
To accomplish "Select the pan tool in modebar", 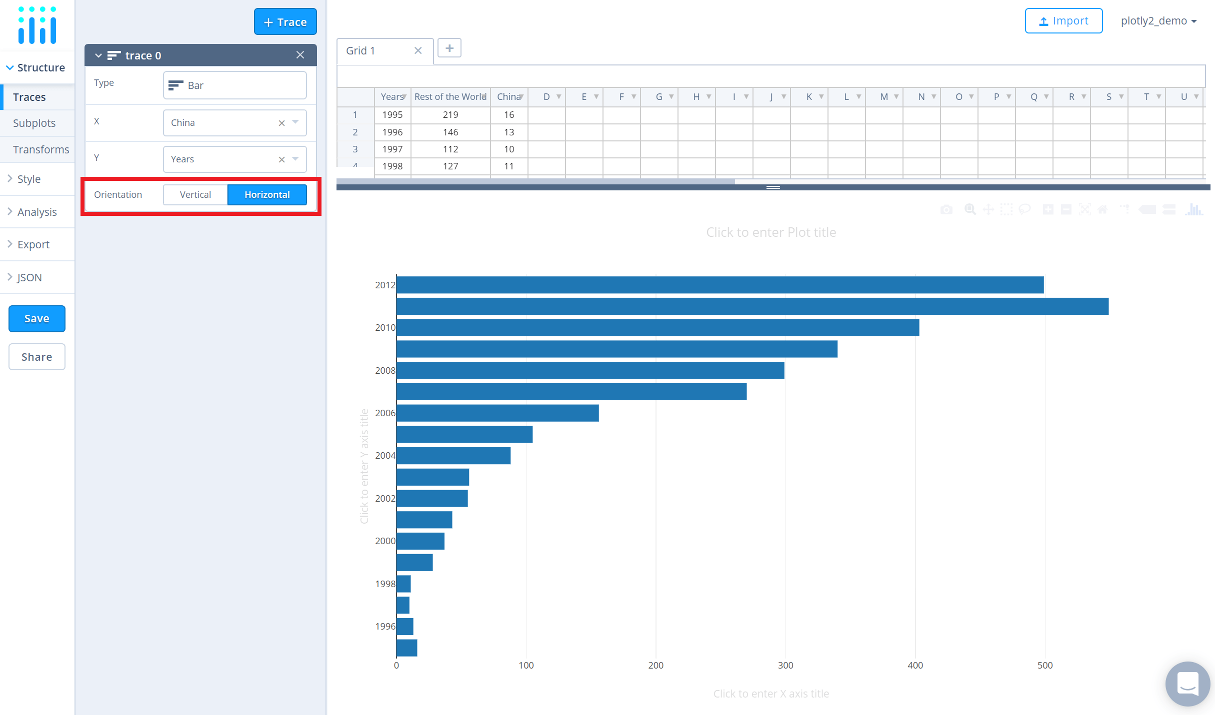I will 988,209.
